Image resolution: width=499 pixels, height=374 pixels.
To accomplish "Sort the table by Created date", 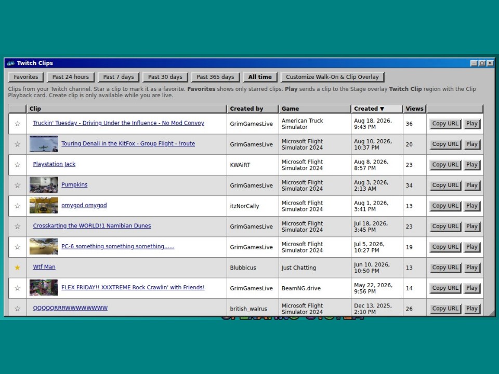I will (x=377, y=109).
